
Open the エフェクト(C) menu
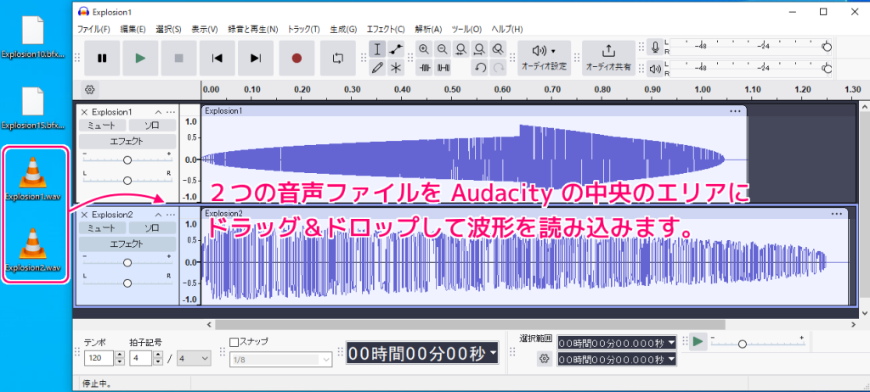click(387, 29)
